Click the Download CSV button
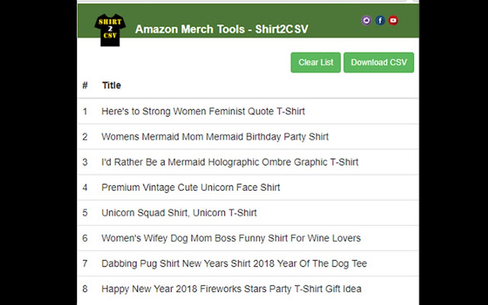The height and width of the screenshot is (305, 488). 378,63
